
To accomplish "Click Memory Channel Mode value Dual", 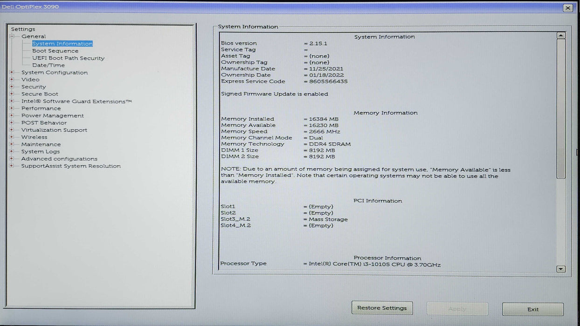I will coord(316,138).
